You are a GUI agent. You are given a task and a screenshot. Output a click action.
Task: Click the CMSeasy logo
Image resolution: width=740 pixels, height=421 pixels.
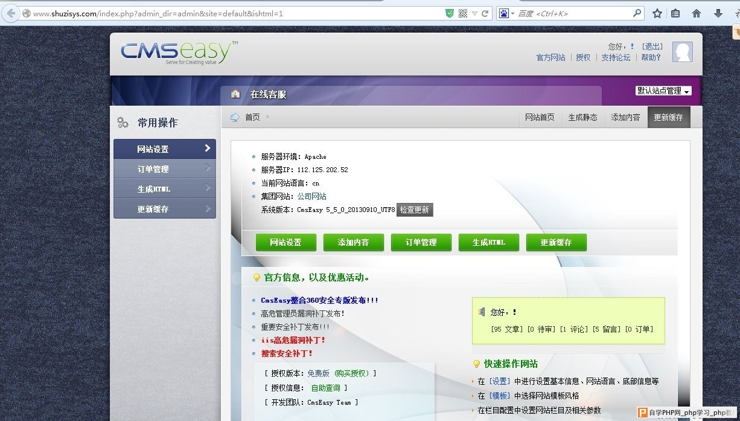pyautogui.click(x=178, y=53)
